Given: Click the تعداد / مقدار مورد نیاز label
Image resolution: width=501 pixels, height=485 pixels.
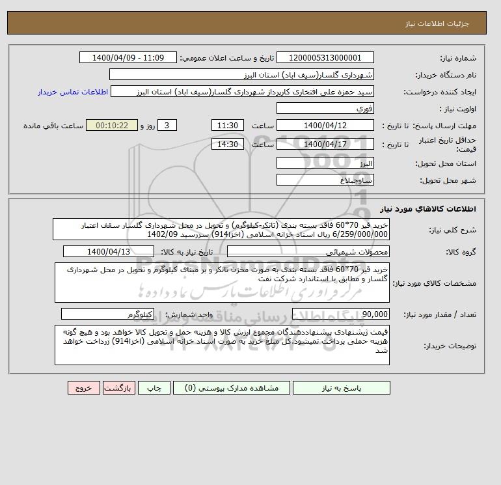Looking at the screenshot, I should (x=440, y=314).
